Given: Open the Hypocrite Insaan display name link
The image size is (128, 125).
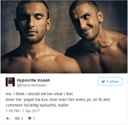Looking at the screenshot, I should point(33,80).
